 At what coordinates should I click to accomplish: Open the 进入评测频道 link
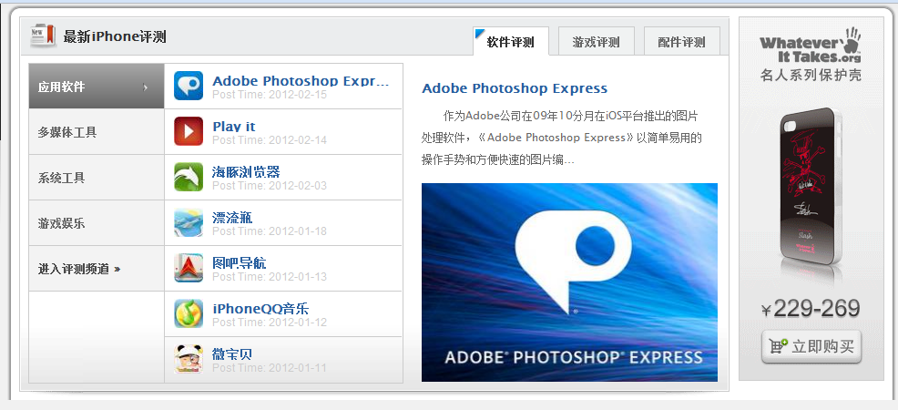pos(79,269)
